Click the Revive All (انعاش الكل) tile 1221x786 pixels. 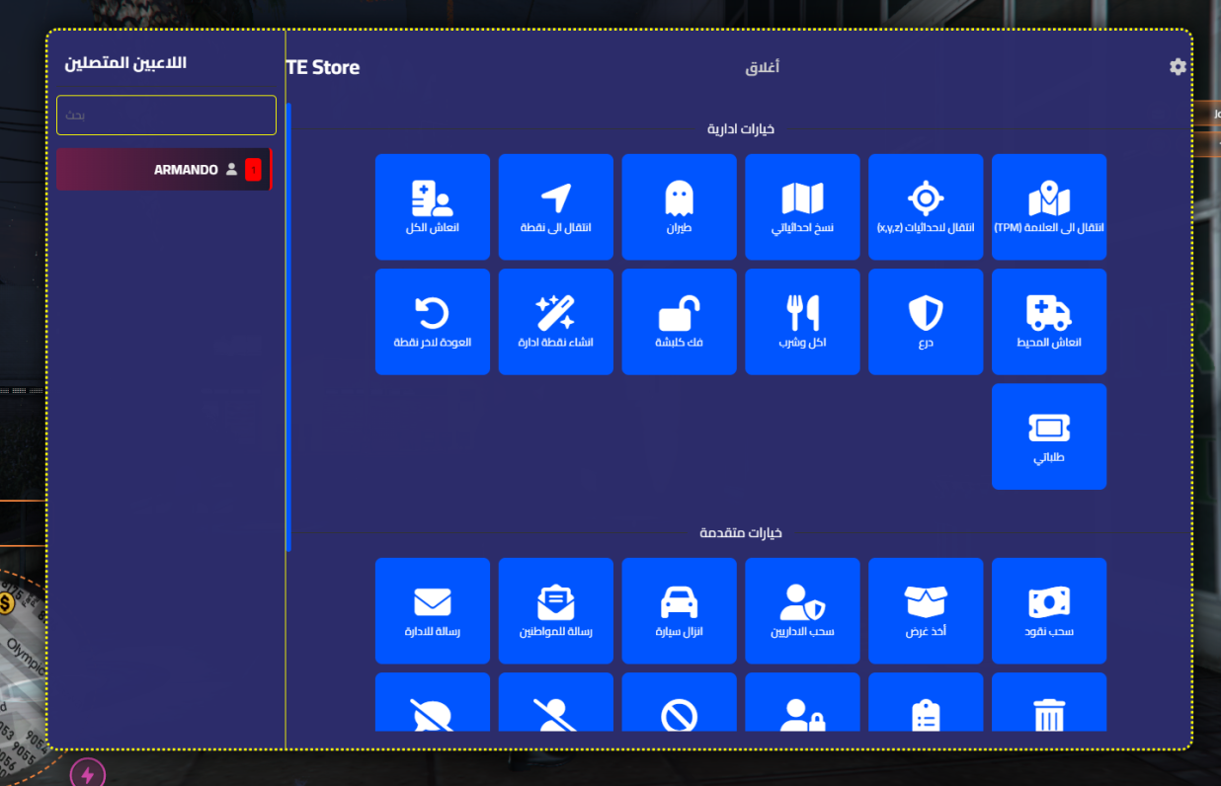[x=433, y=207]
